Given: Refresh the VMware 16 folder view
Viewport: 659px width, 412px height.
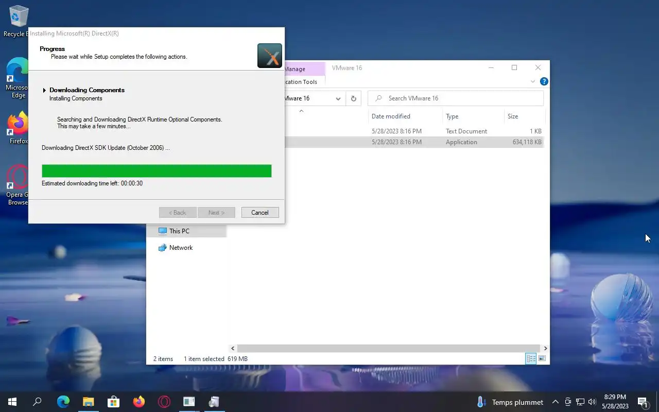Looking at the screenshot, I should (x=353, y=98).
